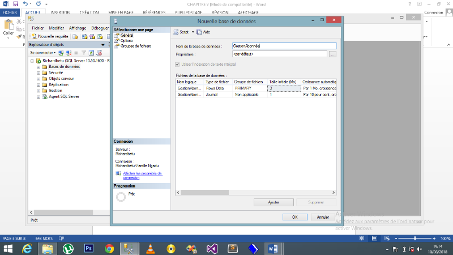Click the Script icon in dialog toolbar
The height and width of the screenshot is (255, 453).
pos(176,32)
